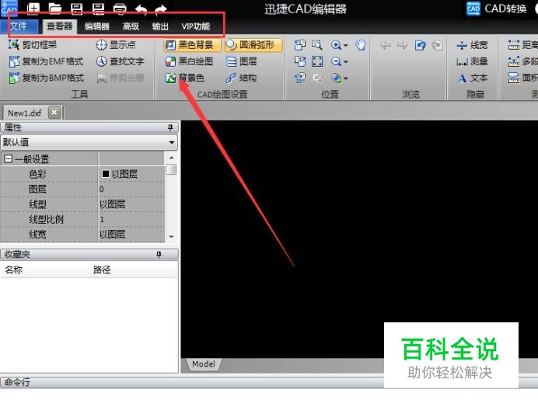Switch to the 高级 tab
Viewport: 538px width, 407px height.
(x=131, y=26)
